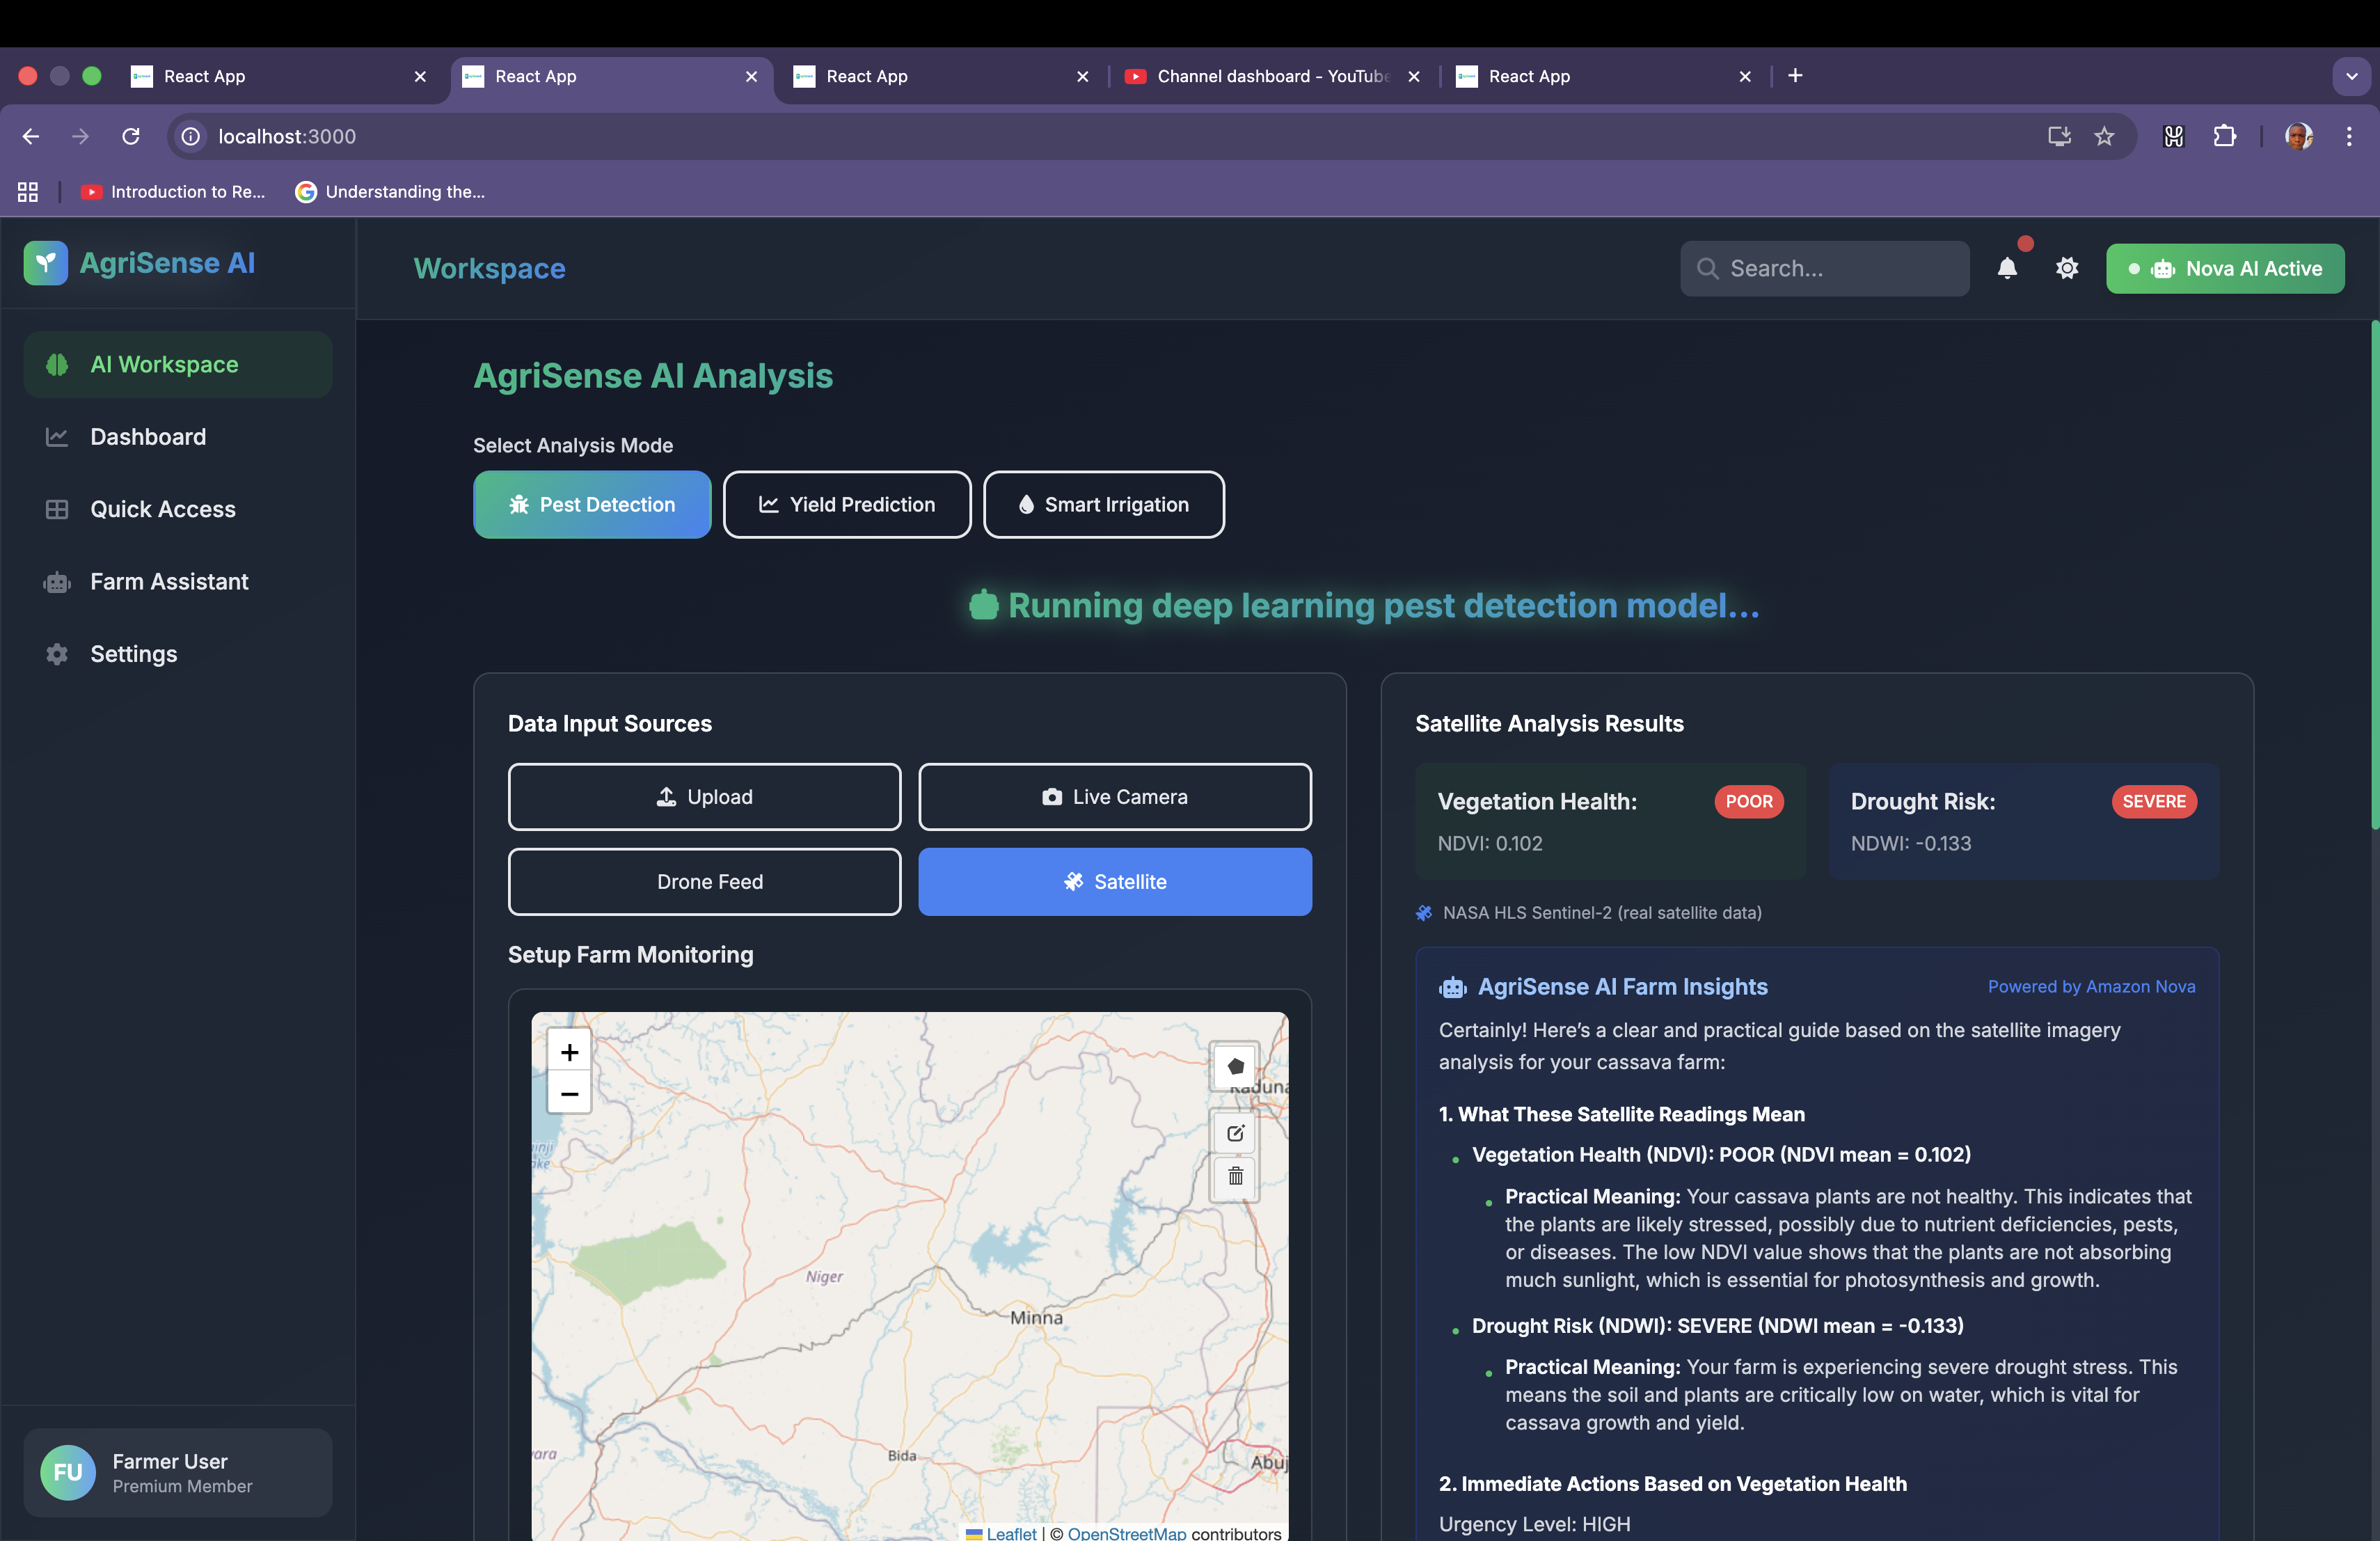
Task: Open the OpenStreetMap link
Action: (1126, 1532)
